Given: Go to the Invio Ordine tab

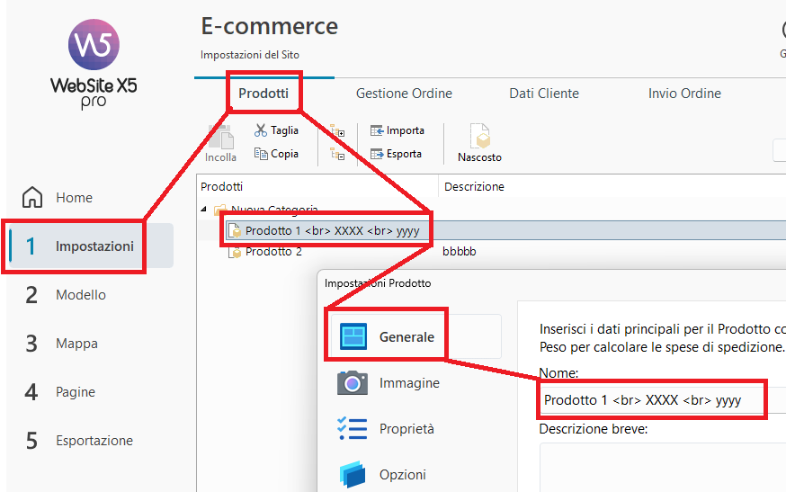Looking at the screenshot, I should [684, 94].
